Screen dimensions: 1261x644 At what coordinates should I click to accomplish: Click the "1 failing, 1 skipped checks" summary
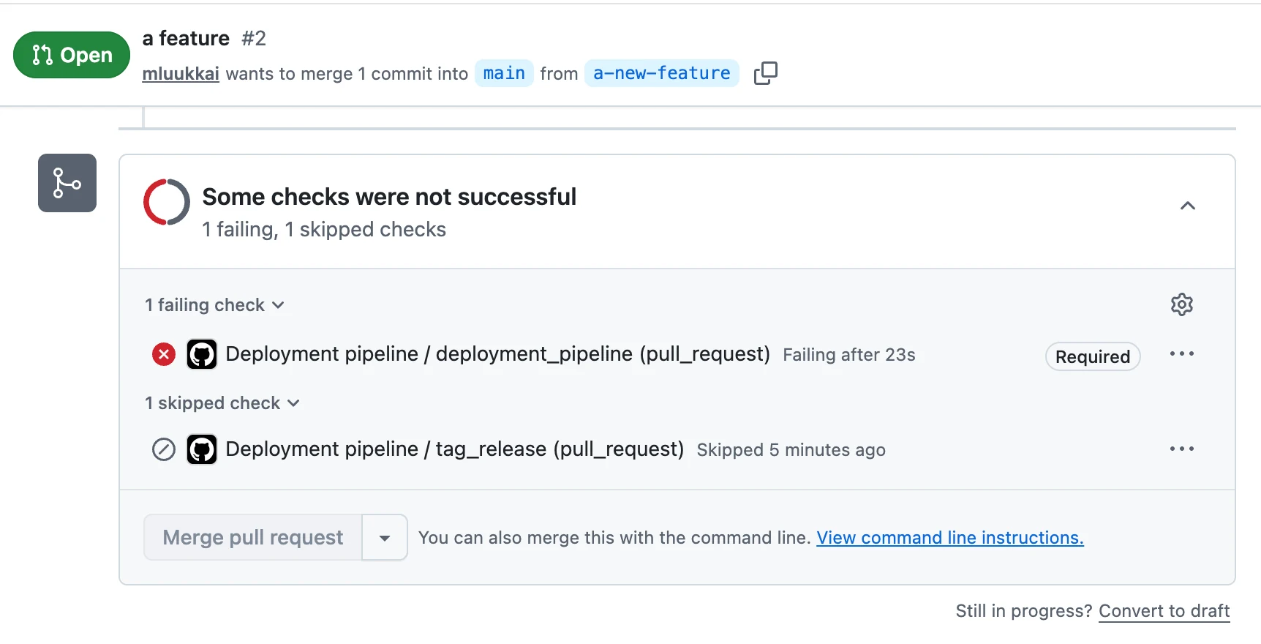324,230
